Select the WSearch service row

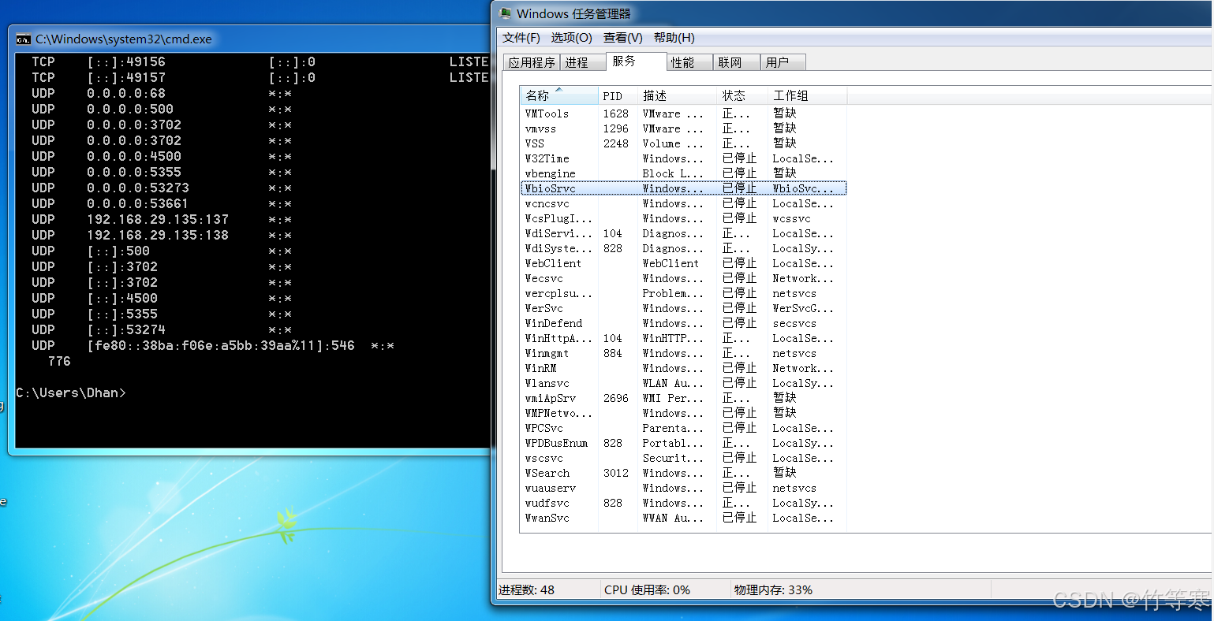click(x=547, y=474)
